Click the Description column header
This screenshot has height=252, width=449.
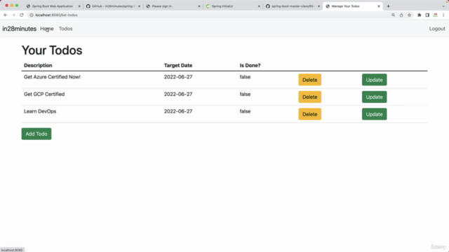pyautogui.click(x=38, y=65)
